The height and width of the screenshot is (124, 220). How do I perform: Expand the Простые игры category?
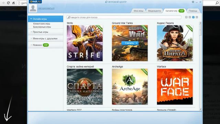coord(46,32)
